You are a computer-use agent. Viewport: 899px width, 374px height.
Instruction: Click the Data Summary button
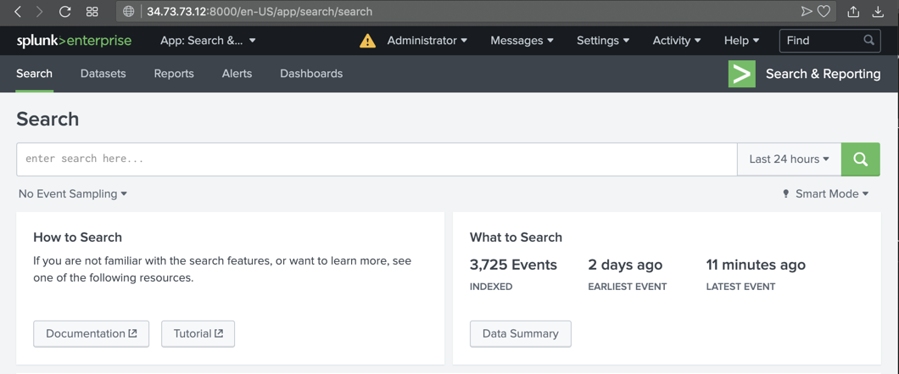[520, 333]
